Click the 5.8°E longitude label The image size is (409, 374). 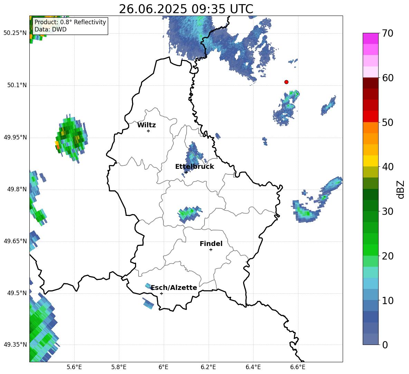[119, 367]
